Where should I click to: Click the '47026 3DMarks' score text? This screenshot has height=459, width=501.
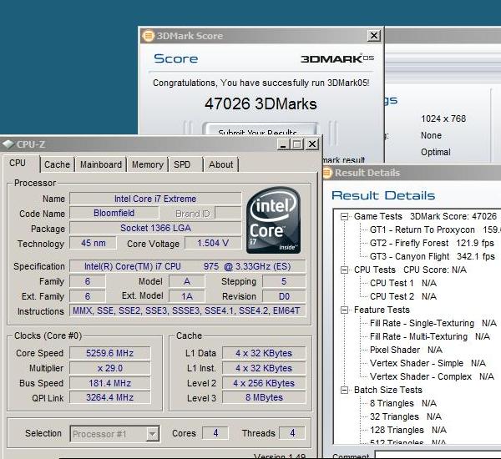pyautogui.click(x=261, y=103)
